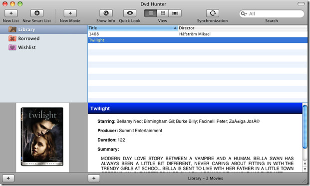Switch to grid view mode
Image resolution: width=310 pixels, height=186 pixels.
tap(163, 13)
